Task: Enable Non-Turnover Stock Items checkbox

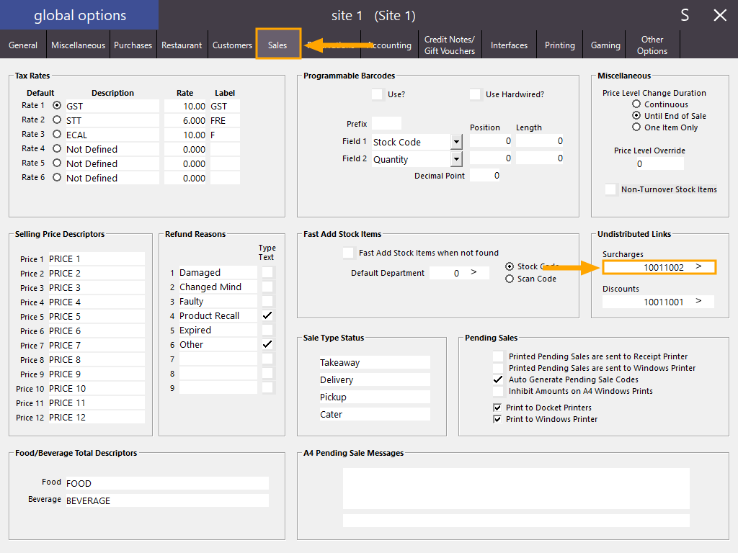Action: (x=610, y=189)
